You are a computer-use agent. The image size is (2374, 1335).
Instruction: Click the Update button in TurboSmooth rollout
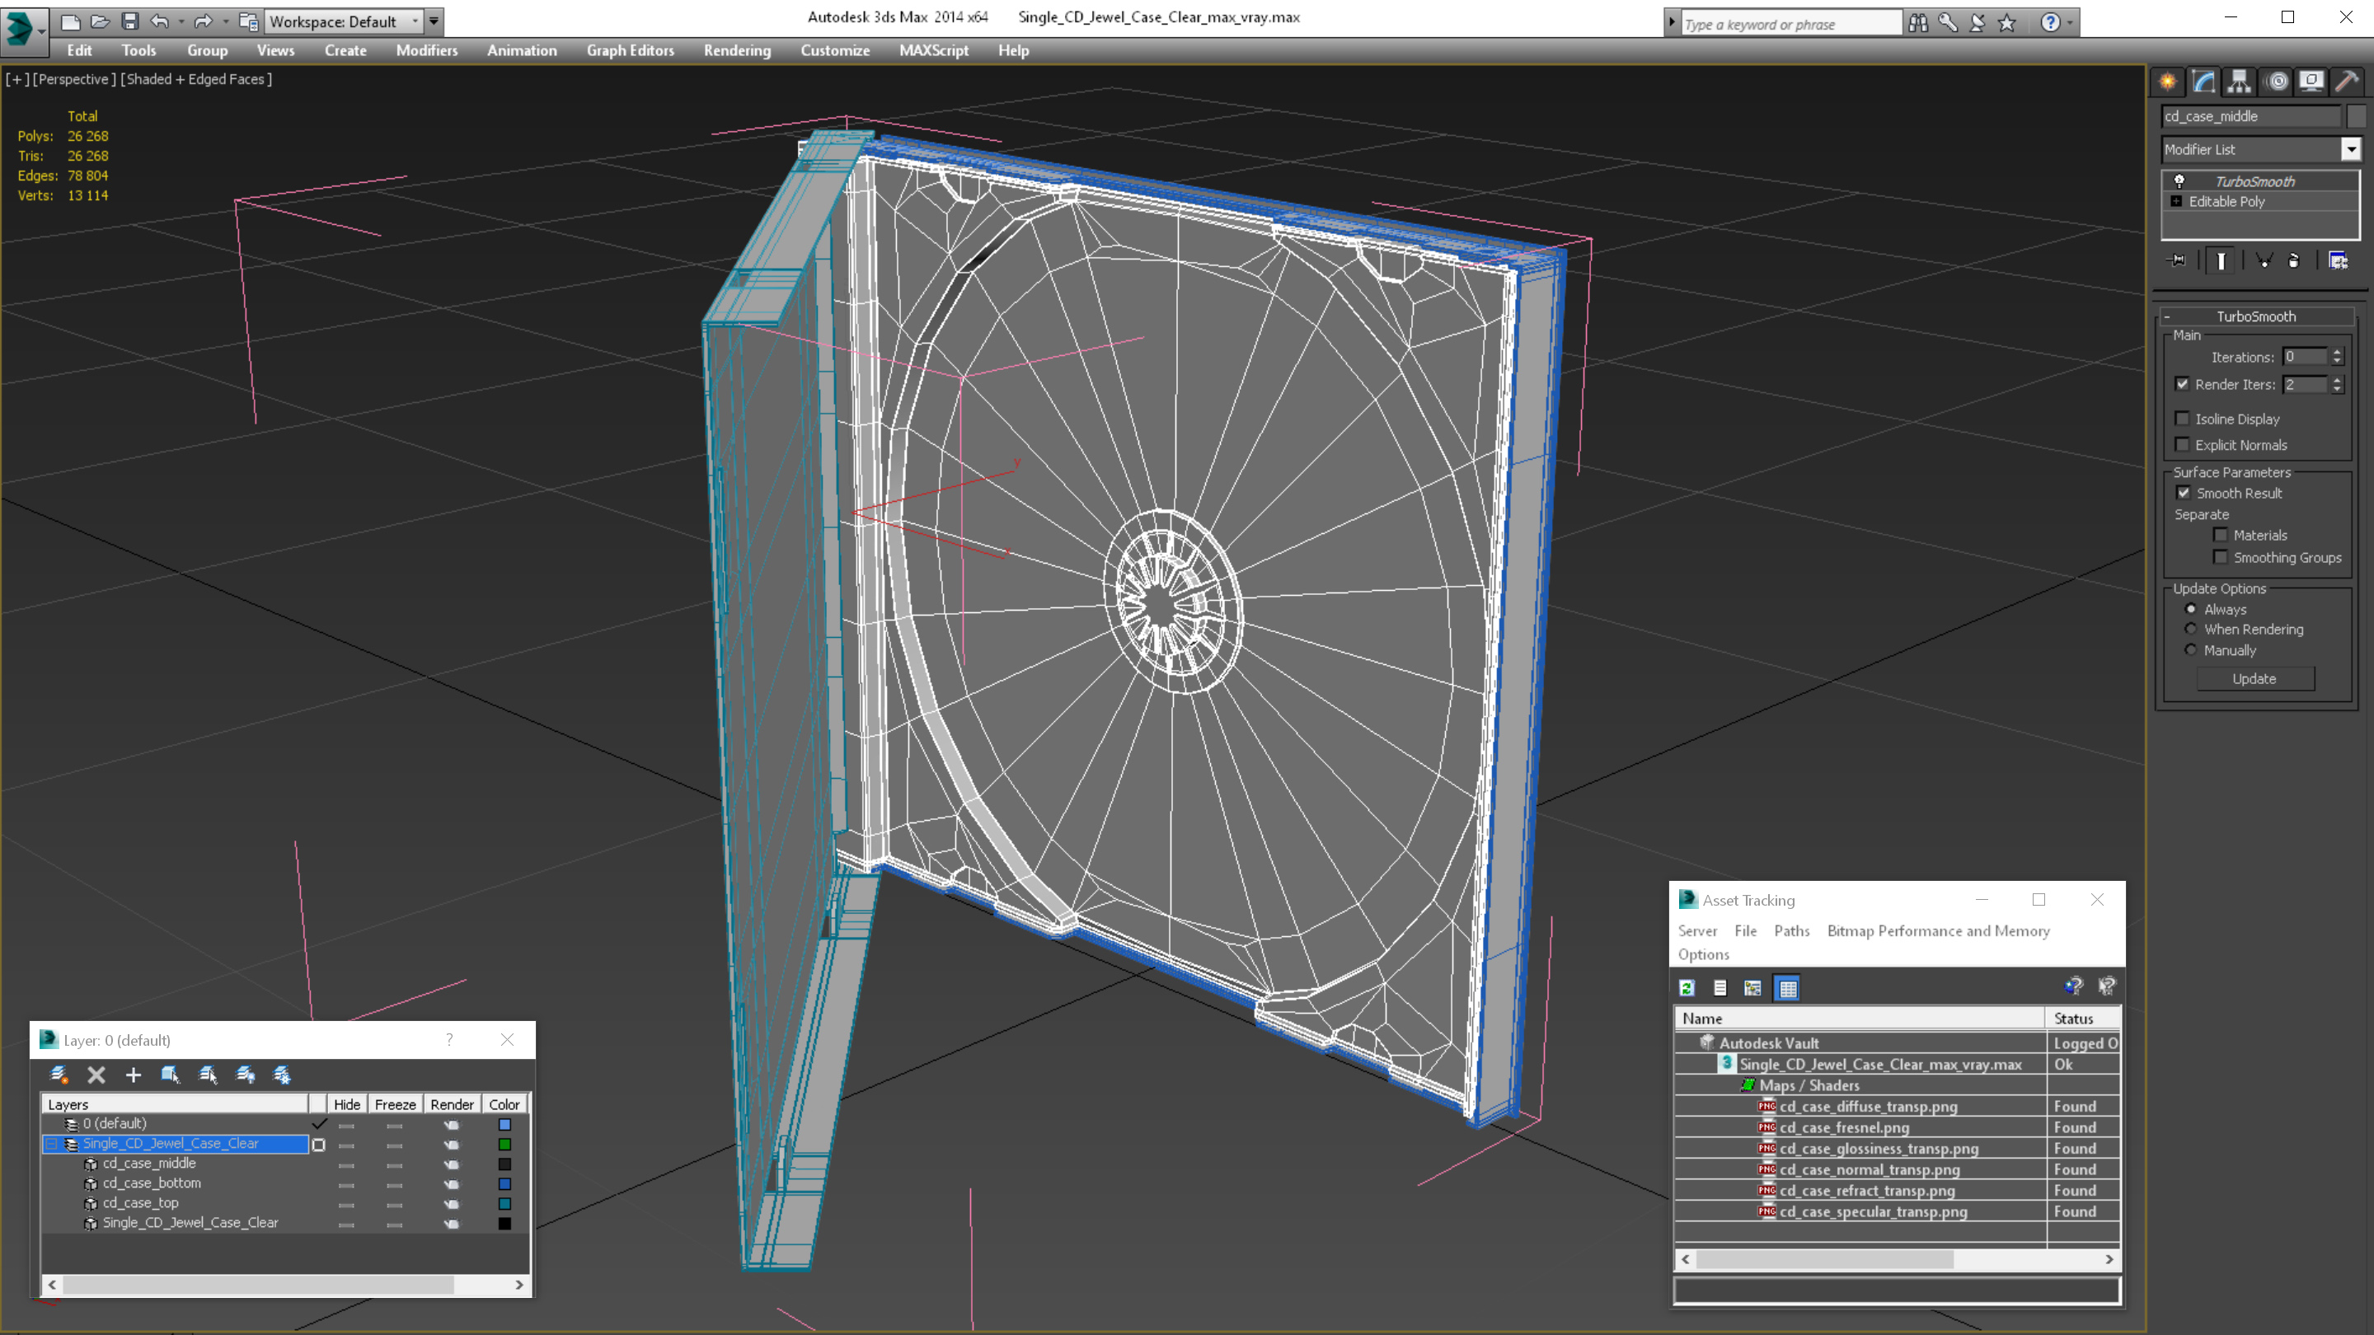point(2254,679)
